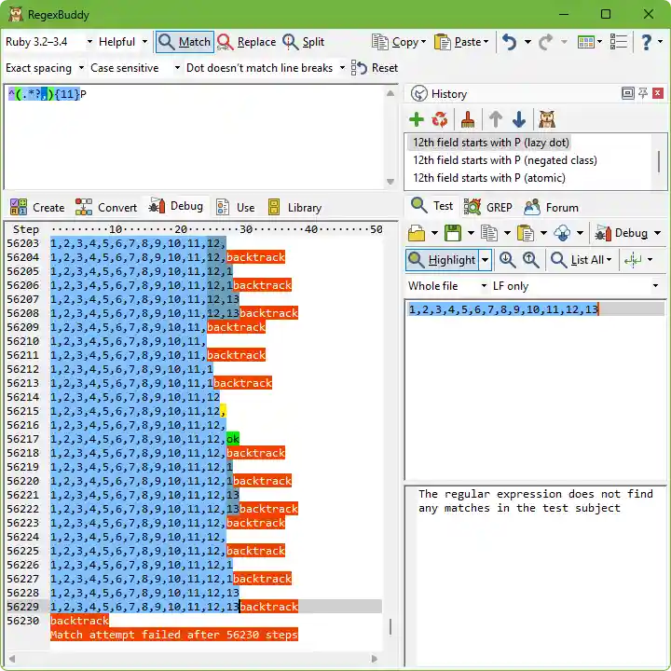Add regex to History with plus icon
The image size is (671, 671).
417,119
